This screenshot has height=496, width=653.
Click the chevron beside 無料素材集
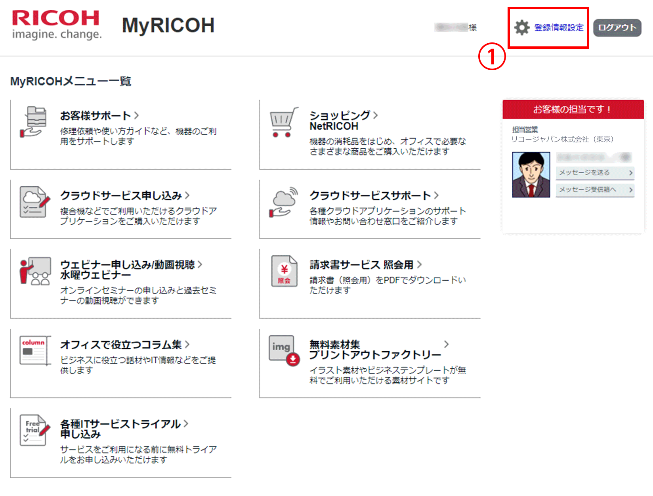pos(447,344)
